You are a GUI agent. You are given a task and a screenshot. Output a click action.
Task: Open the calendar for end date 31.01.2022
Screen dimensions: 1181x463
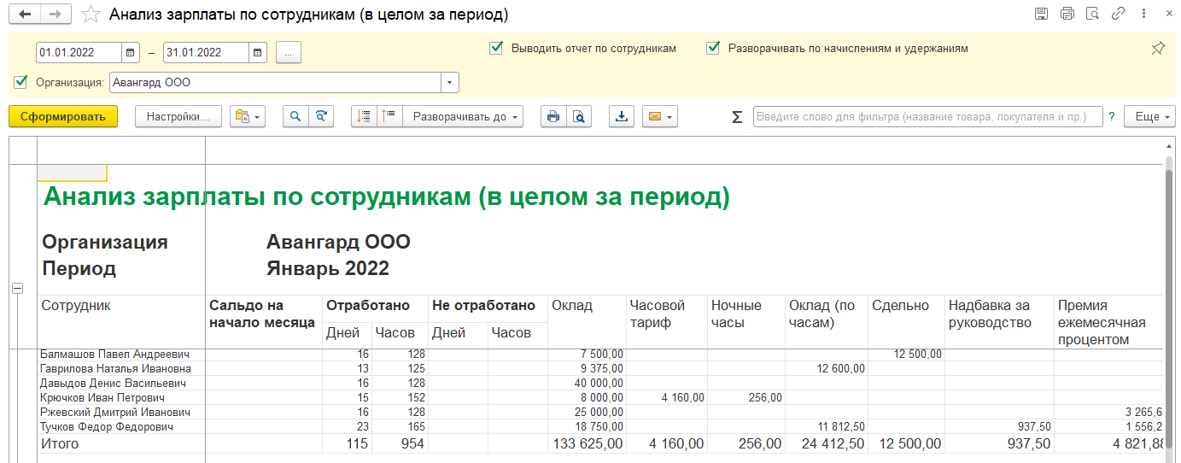258,52
